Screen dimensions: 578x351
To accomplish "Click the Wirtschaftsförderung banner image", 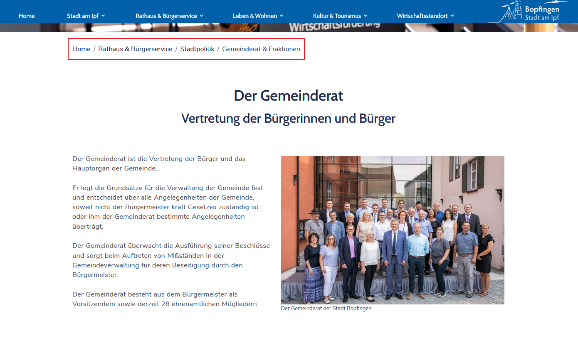I will 289,27.
